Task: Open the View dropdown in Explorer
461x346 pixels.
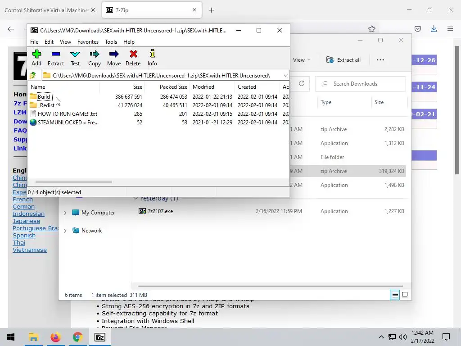Action: click(301, 60)
